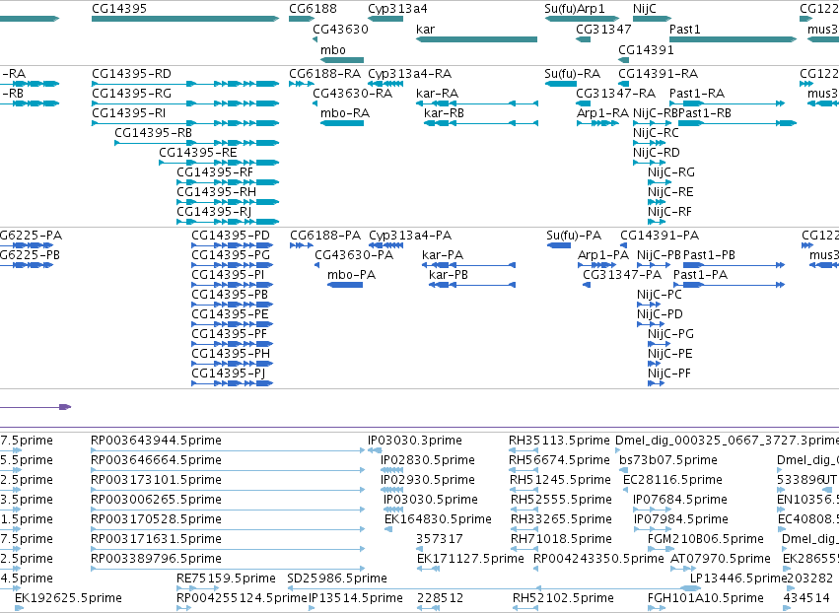Select the CG43630 gene label
Viewport: 839px width, 613px height.
340,29
